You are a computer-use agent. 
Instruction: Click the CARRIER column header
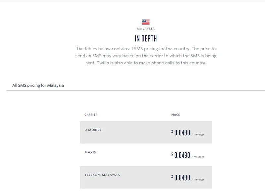(x=91, y=115)
